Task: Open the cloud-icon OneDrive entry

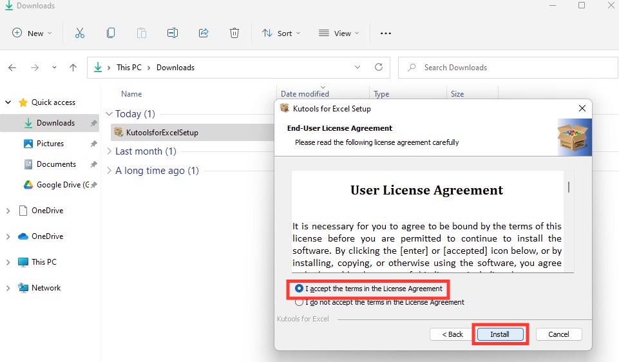Action: [x=41, y=236]
